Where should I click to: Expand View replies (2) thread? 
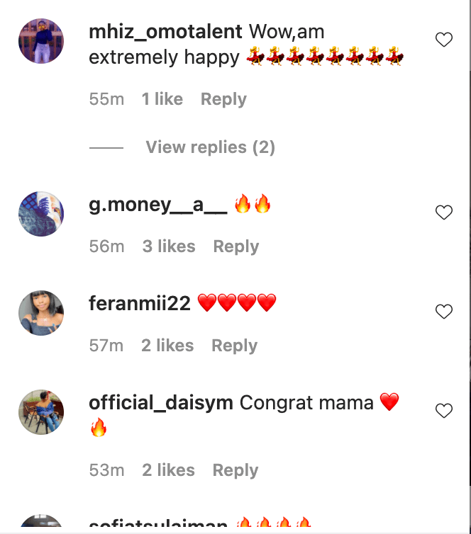(210, 147)
